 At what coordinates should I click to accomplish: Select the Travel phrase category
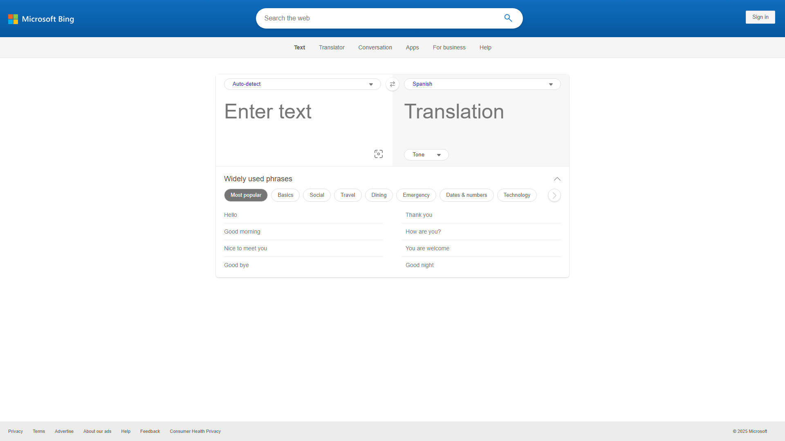pos(348,195)
